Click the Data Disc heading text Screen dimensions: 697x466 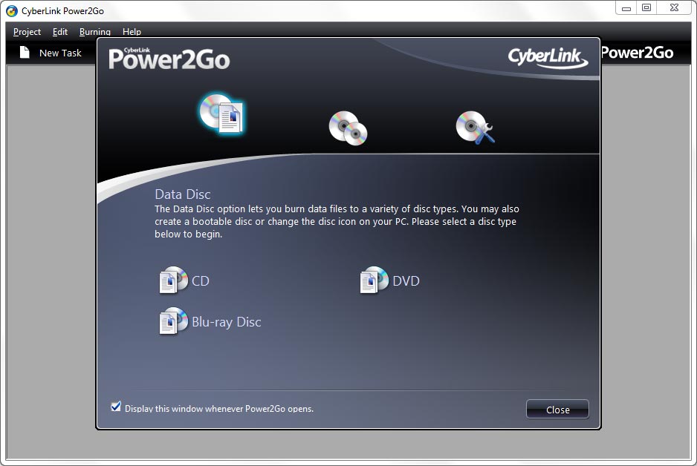183,194
